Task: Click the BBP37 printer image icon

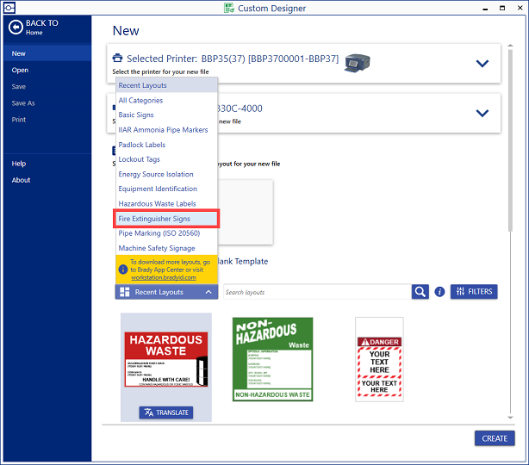Action: point(357,62)
